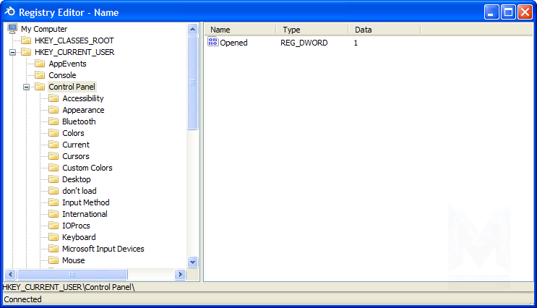Click the Keyboard folder icon
The width and height of the screenshot is (537, 308).
pos(53,237)
